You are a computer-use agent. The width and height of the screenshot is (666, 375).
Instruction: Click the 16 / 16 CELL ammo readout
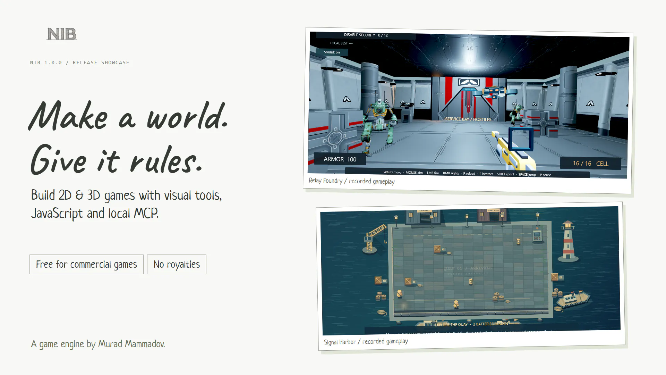point(590,164)
